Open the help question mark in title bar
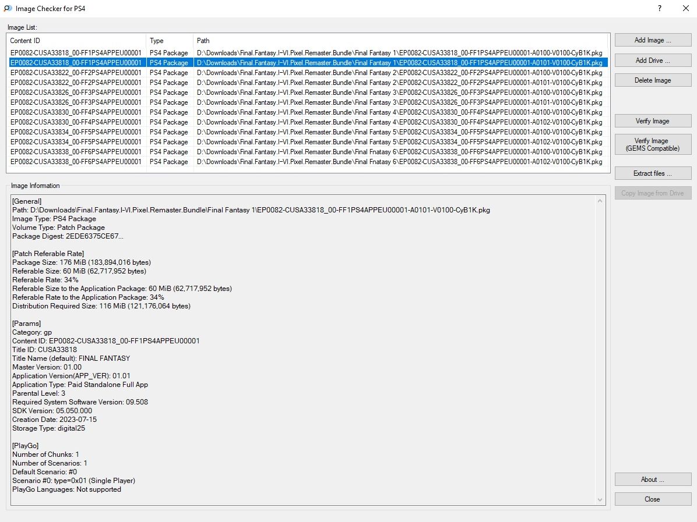 [x=660, y=8]
